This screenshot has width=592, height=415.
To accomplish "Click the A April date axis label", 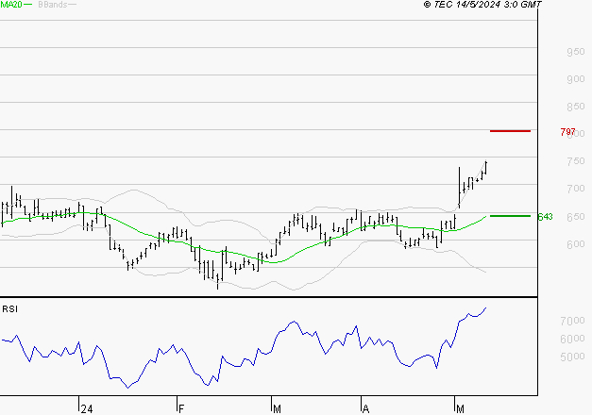I will coord(365,409).
